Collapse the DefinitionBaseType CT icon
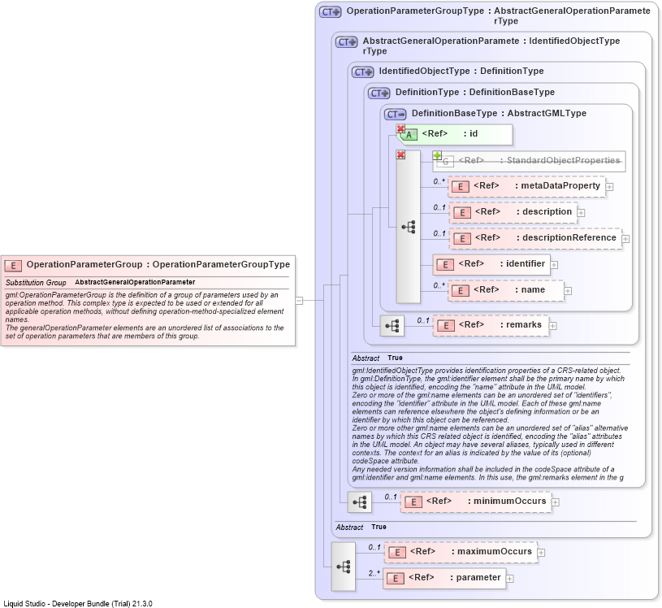 [396, 114]
